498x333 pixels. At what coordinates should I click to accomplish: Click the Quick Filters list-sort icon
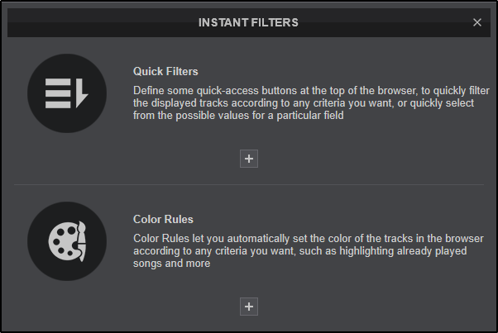[x=67, y=93]
